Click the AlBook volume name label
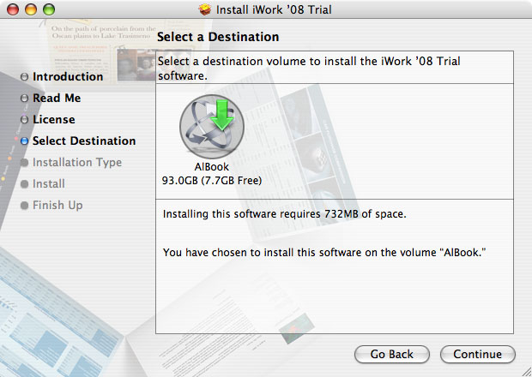532x377 pixels. pos(212,167)
